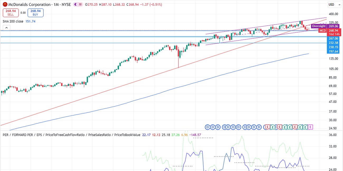This screenshot has width=343, height=171.
Task: Click the blue 232.58 price line label
Action: pos(334,43)
